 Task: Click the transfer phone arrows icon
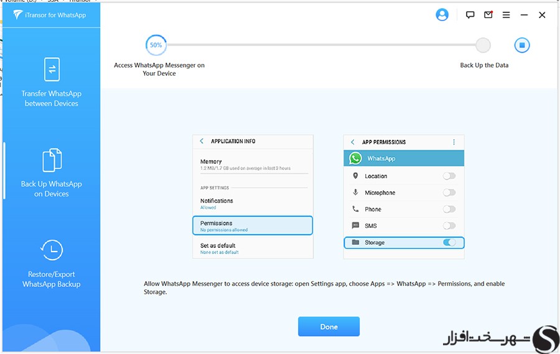pos(52,69)
